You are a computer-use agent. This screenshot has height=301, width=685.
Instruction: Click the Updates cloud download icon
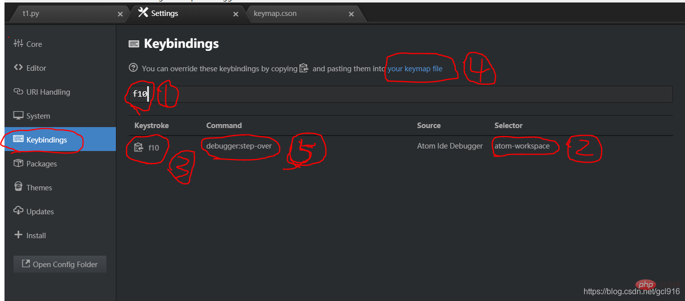[18, 211]
